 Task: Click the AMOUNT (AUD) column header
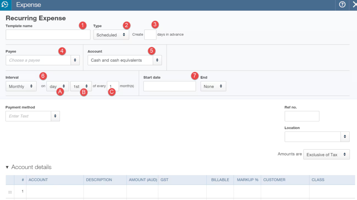143,180
